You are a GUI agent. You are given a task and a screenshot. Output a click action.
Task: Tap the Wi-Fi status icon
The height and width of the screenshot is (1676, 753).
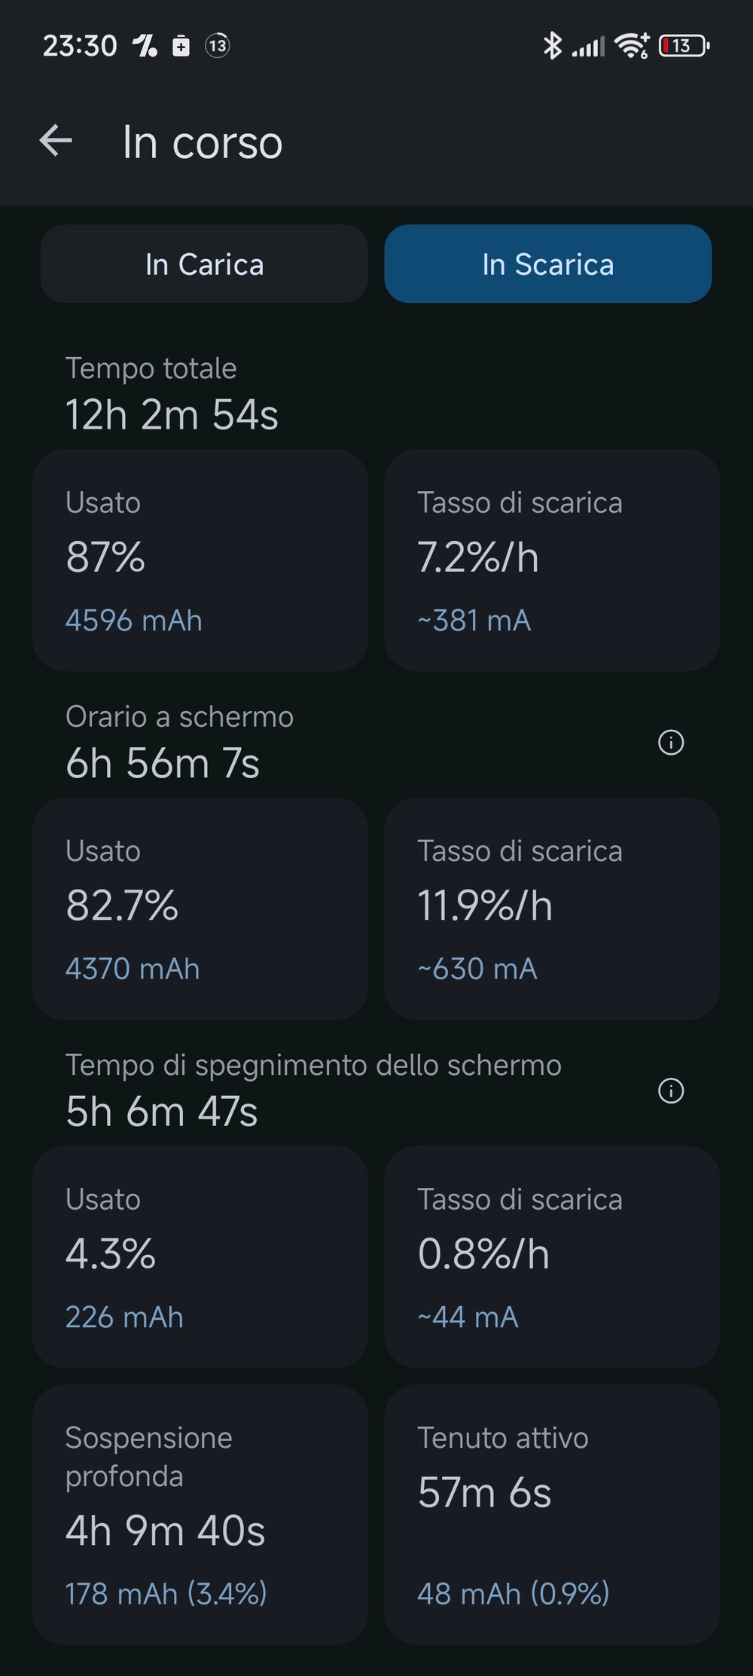(631, 46)
